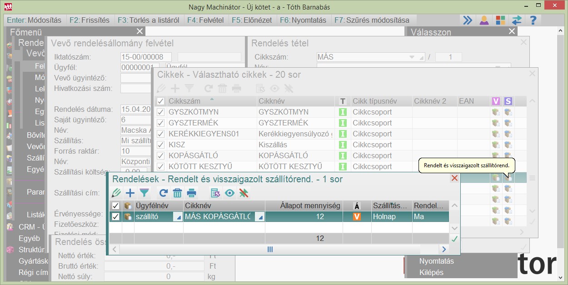The height and width of the screenshot is (285, 568).
Task: Click scroll-left arrow of Rendelések horizontal scrollbar
Action: coord(115,249)
